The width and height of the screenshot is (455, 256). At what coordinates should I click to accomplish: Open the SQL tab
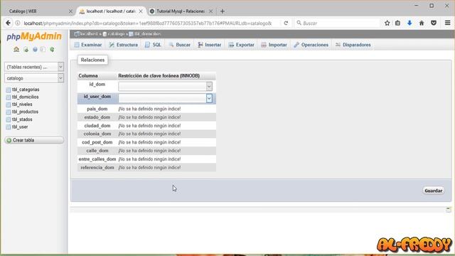click(x=153, y=45)
